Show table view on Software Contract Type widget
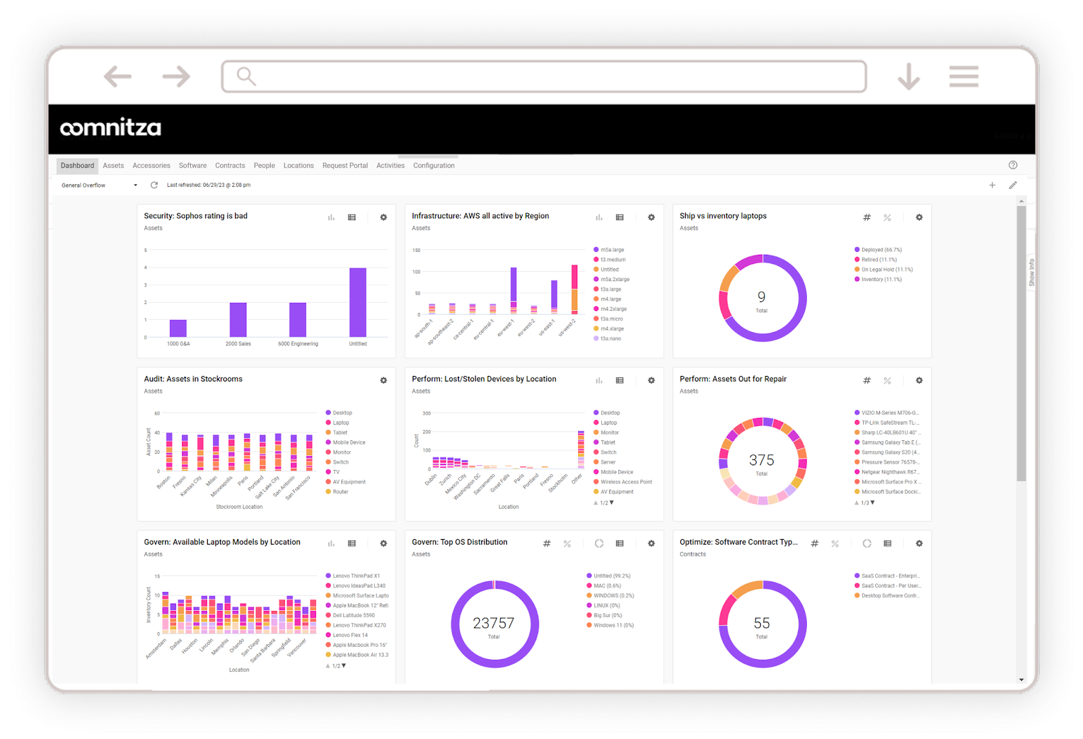 [x=887, y=543]
